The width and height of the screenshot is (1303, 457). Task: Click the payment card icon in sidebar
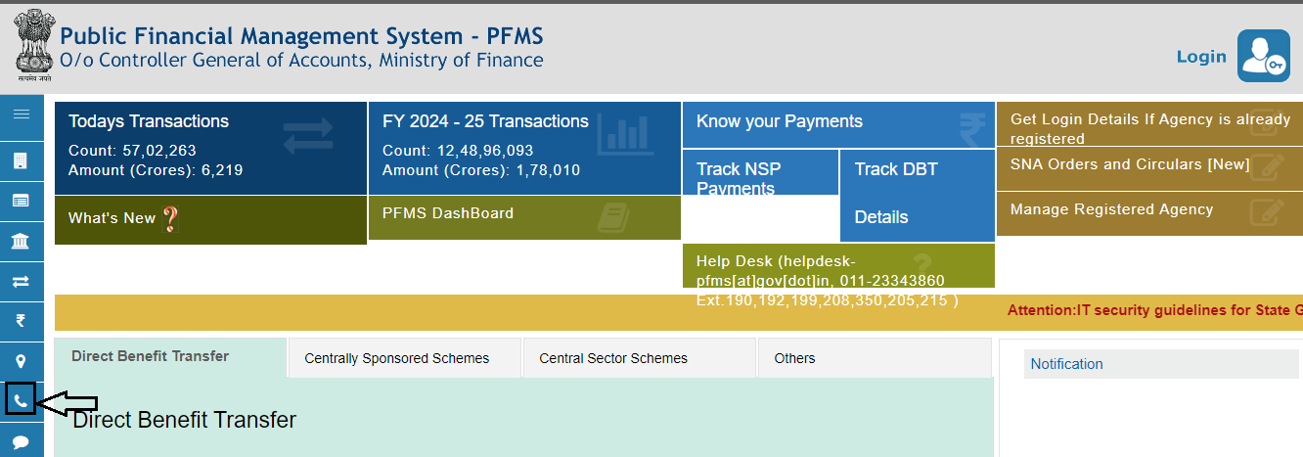click(x=21, y=201)
